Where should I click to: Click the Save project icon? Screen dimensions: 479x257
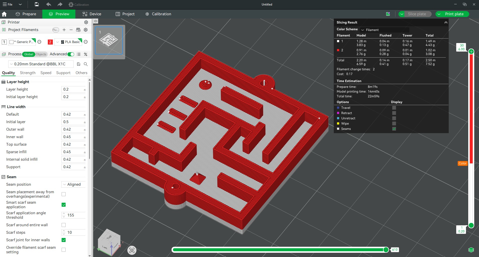[37, 4]
